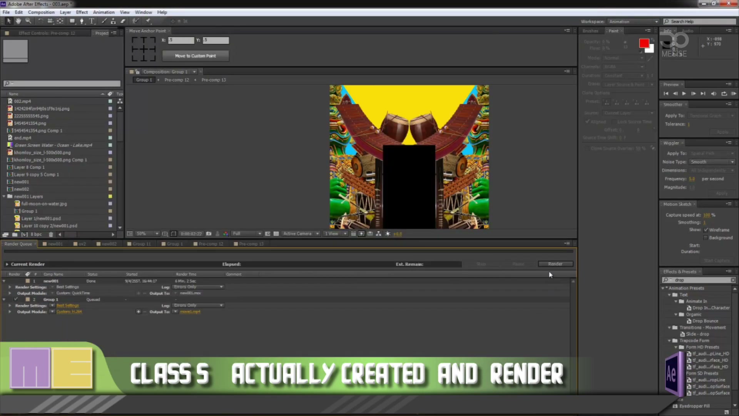Click the Render button
This screenshot has width=739, height=416.
pos(555,264)
